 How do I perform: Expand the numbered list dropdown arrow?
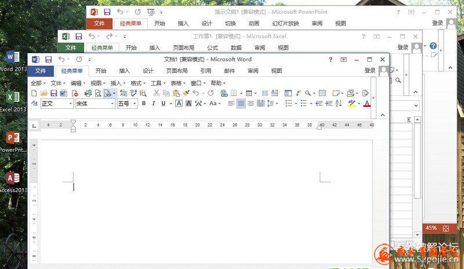pos(296,104)
